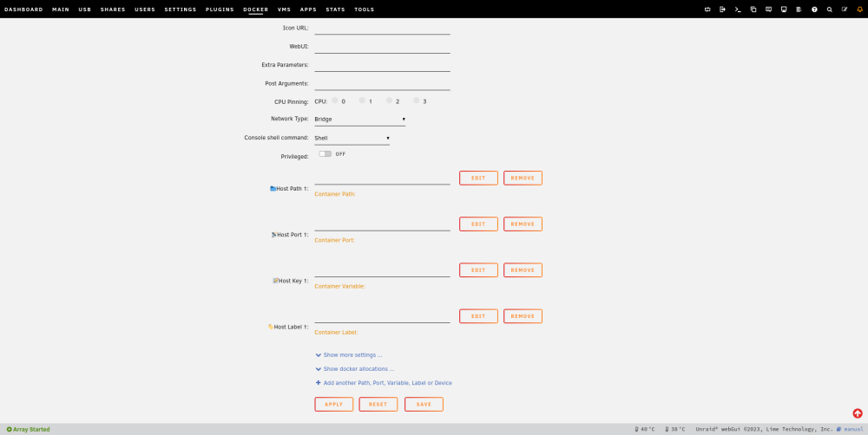Click Remove for Host Path 1
Screen dimensions: 868x435
pos(523,178)
